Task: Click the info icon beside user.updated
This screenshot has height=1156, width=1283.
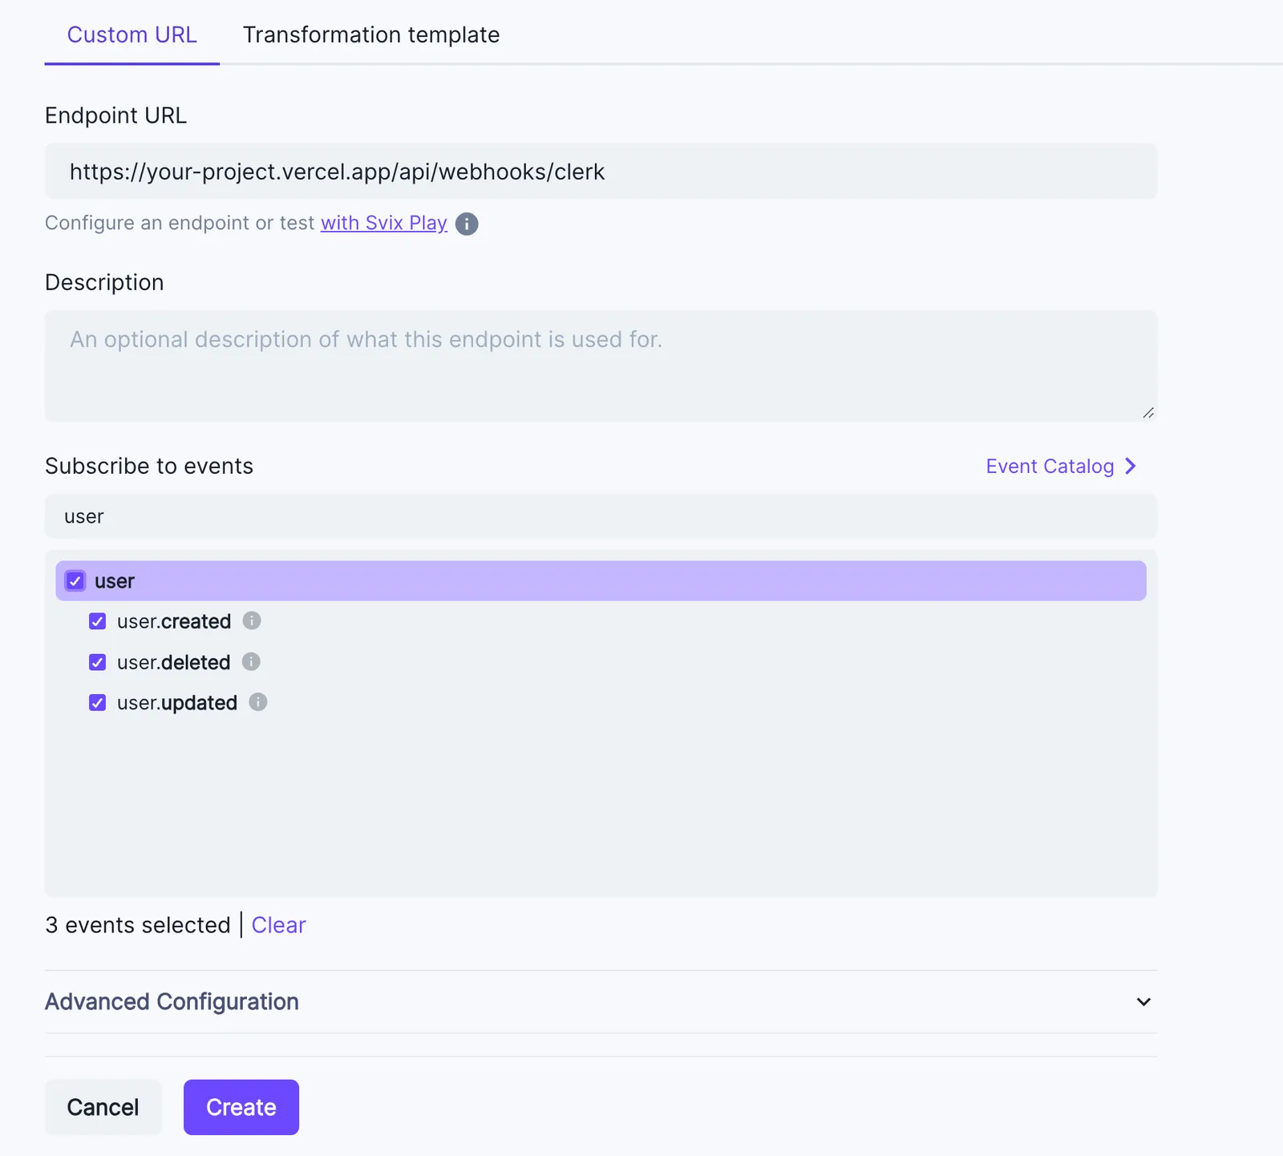Action: pyautogui.click(x=257, y=702)
